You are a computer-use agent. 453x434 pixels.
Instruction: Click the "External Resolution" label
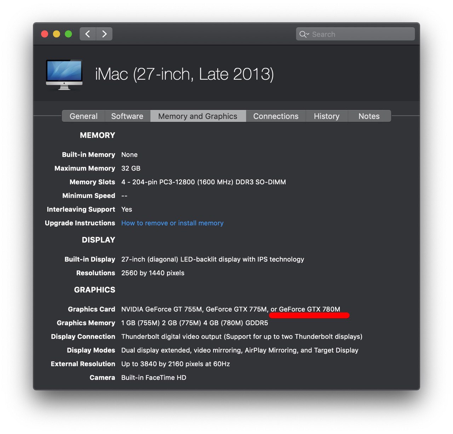(83, 364)
